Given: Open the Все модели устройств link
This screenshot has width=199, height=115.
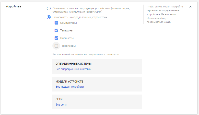Looking at the screenshot, I should pyautogui.click(x=69, y=87).
